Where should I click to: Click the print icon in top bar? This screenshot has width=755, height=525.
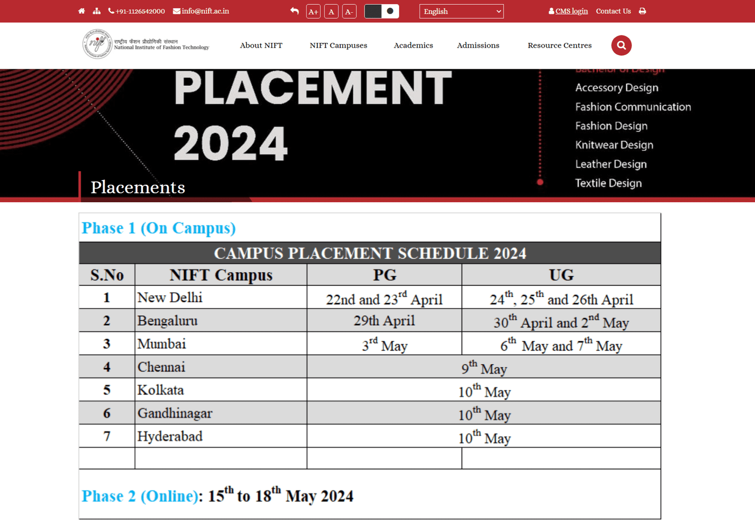coord(642,10)
